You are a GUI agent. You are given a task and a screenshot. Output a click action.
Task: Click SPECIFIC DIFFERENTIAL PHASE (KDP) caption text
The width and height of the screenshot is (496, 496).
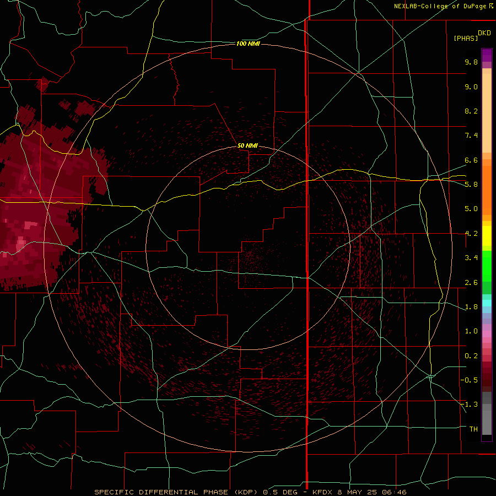tap(176, 492)
